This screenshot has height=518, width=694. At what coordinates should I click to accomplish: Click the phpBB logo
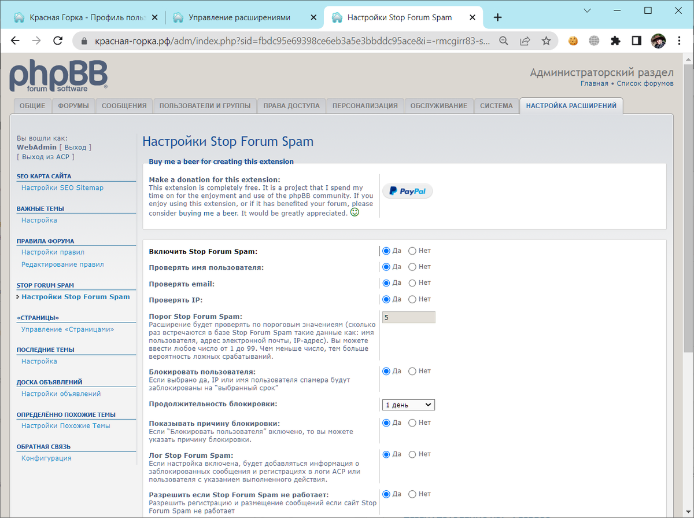point(58,76)
